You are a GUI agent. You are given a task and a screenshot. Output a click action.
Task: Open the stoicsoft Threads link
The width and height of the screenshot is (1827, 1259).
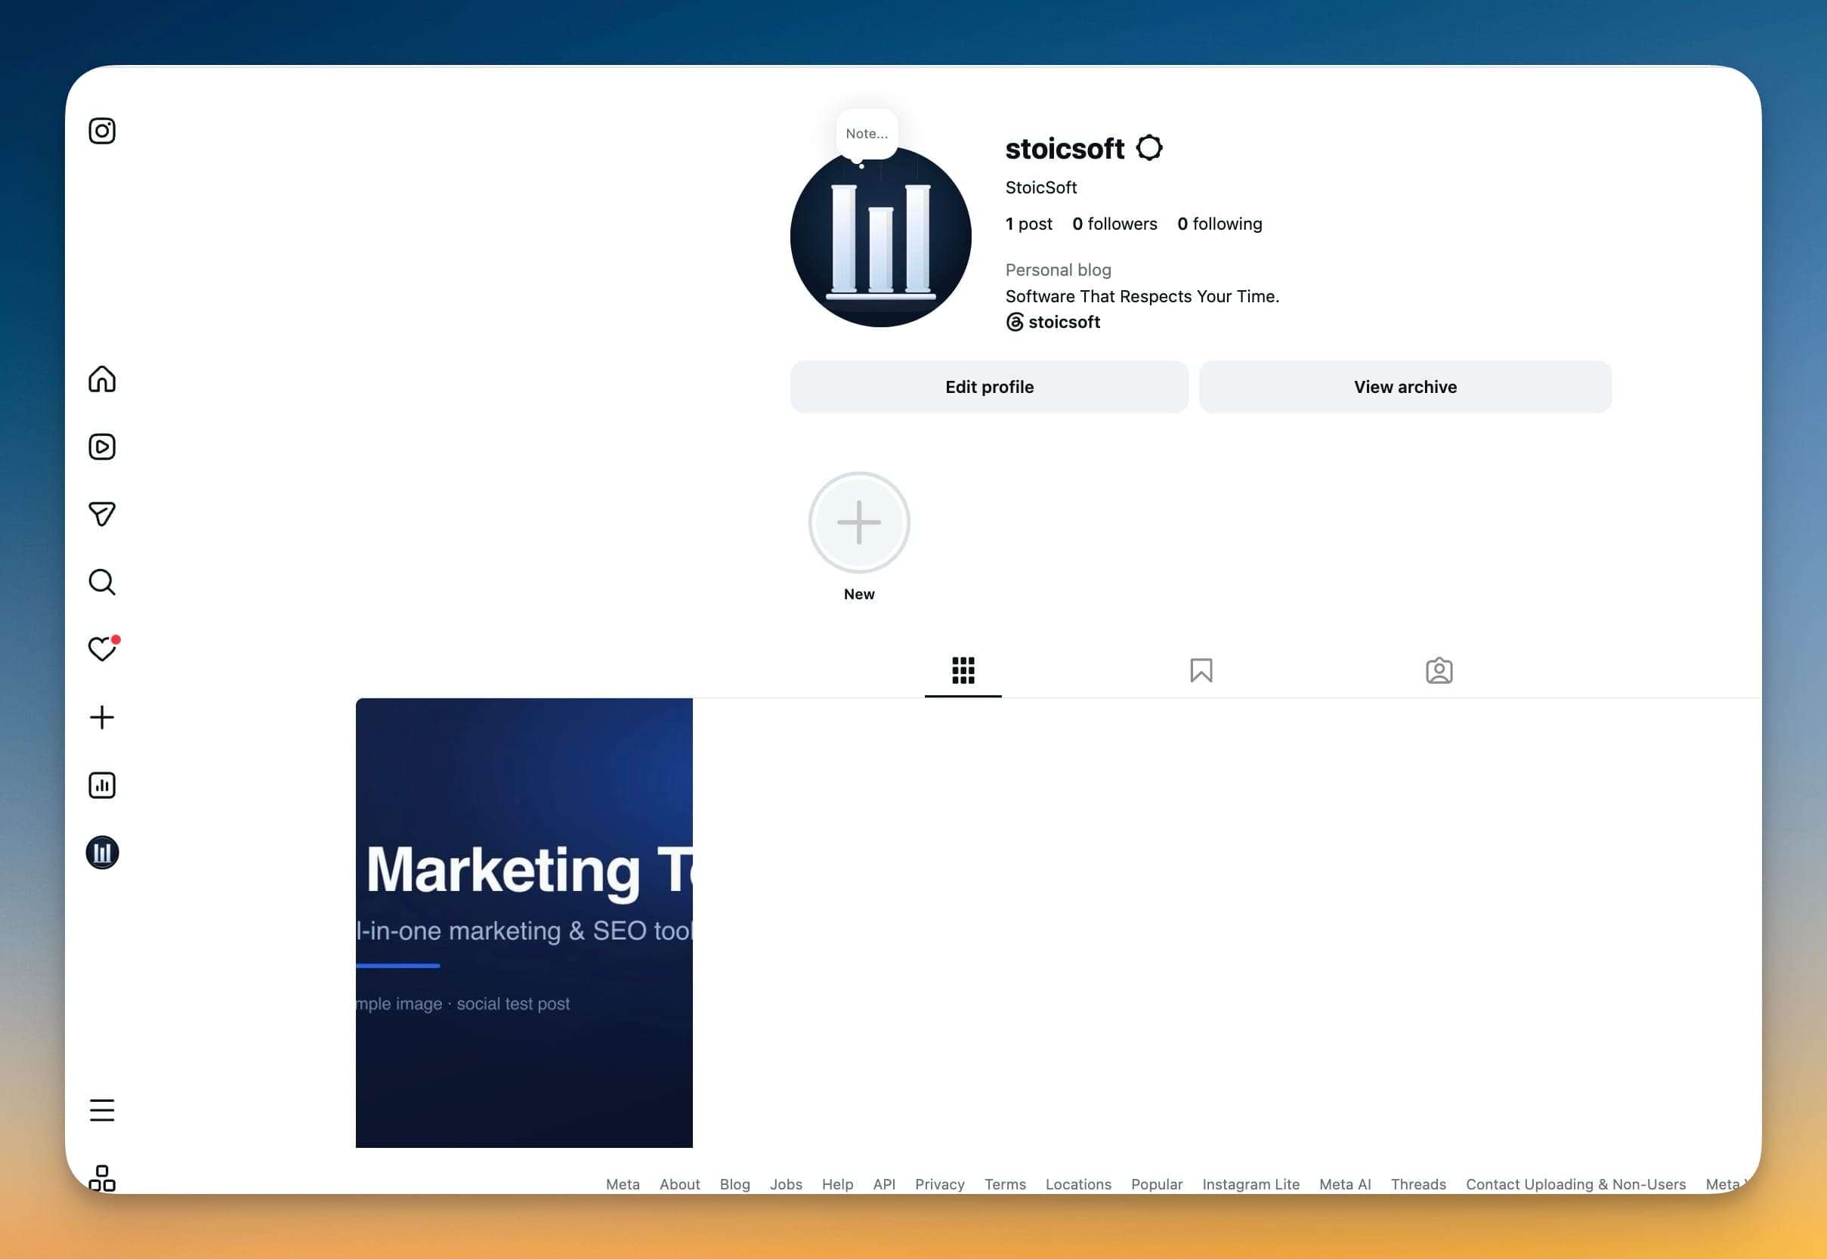[x=1053, y=322]
